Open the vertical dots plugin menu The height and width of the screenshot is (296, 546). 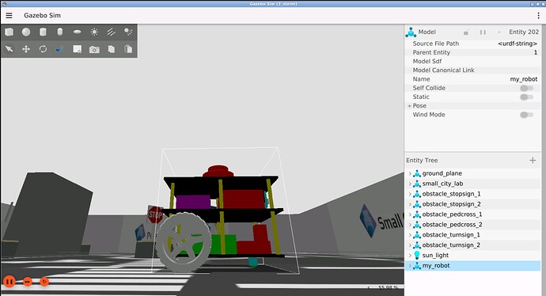coord(538,16)
